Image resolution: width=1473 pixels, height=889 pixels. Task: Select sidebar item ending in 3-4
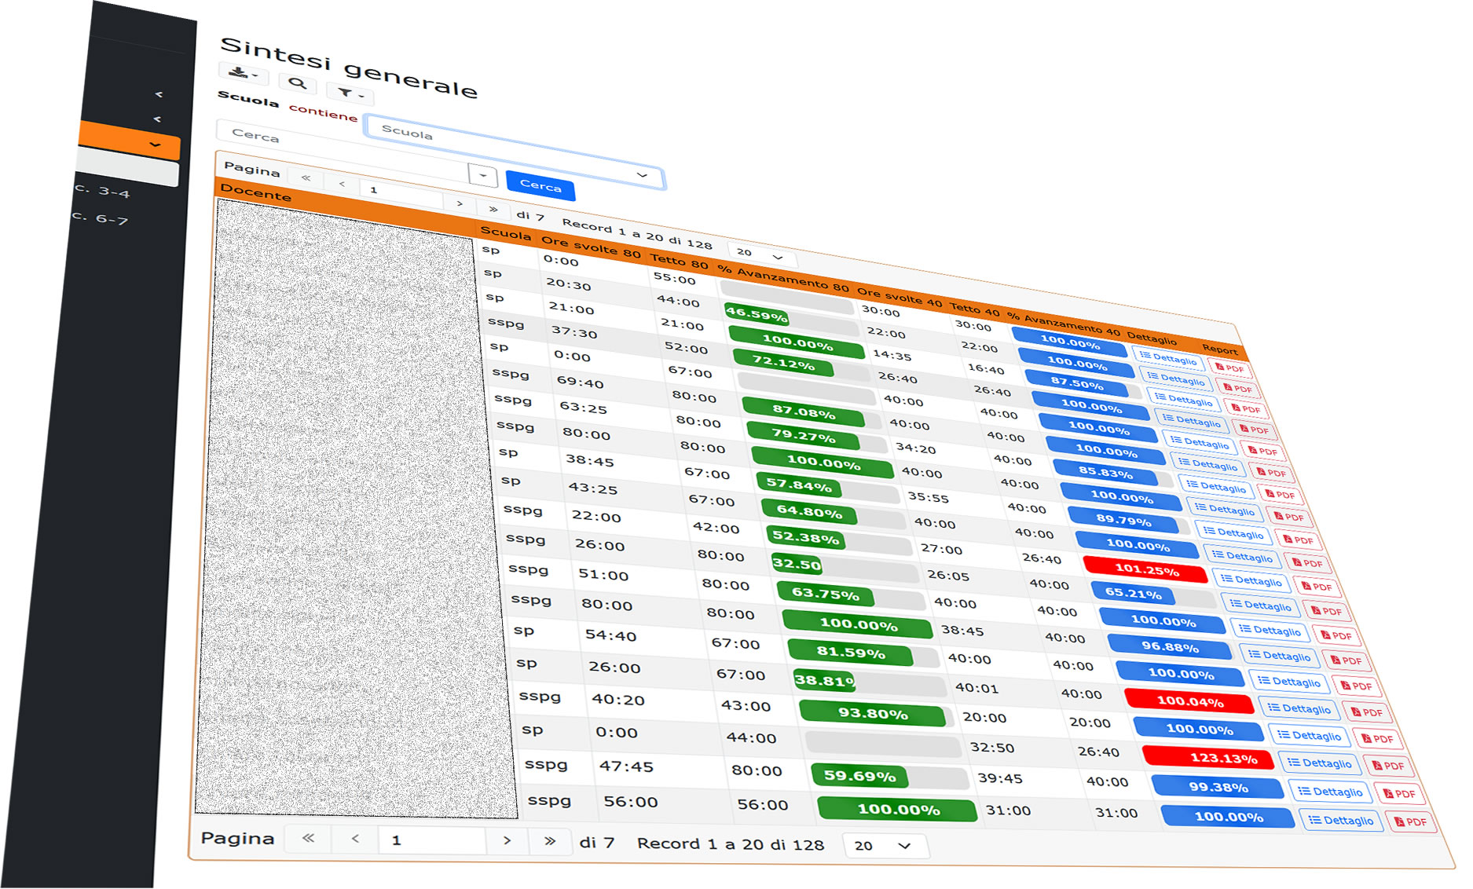[x=102, y=190]
